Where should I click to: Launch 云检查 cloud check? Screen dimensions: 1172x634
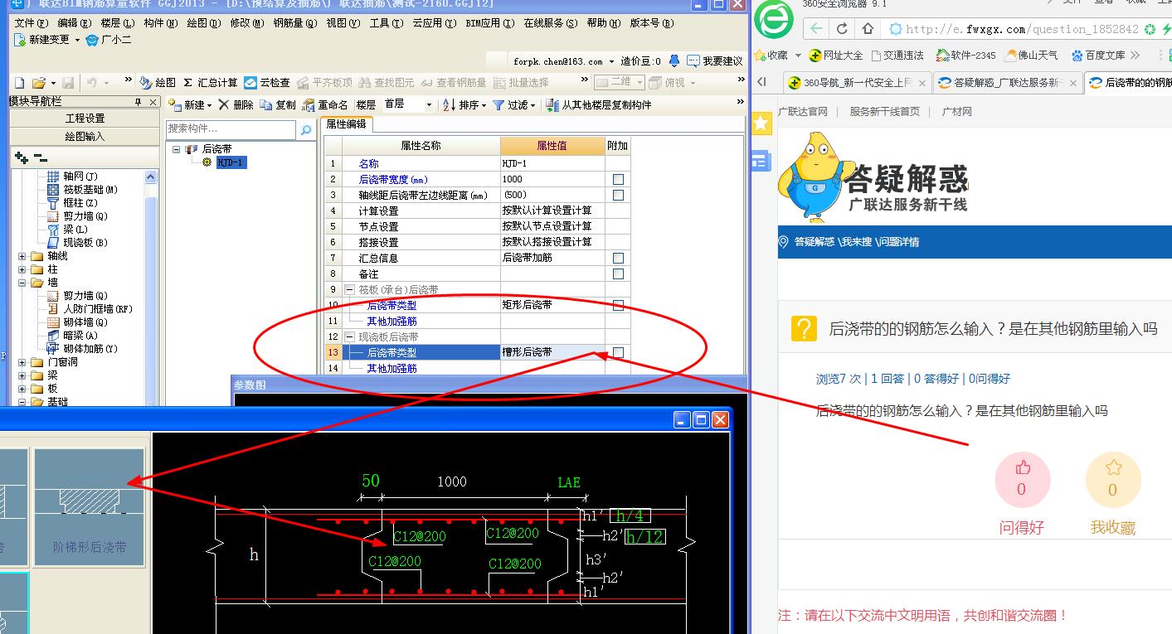(267, 83)
